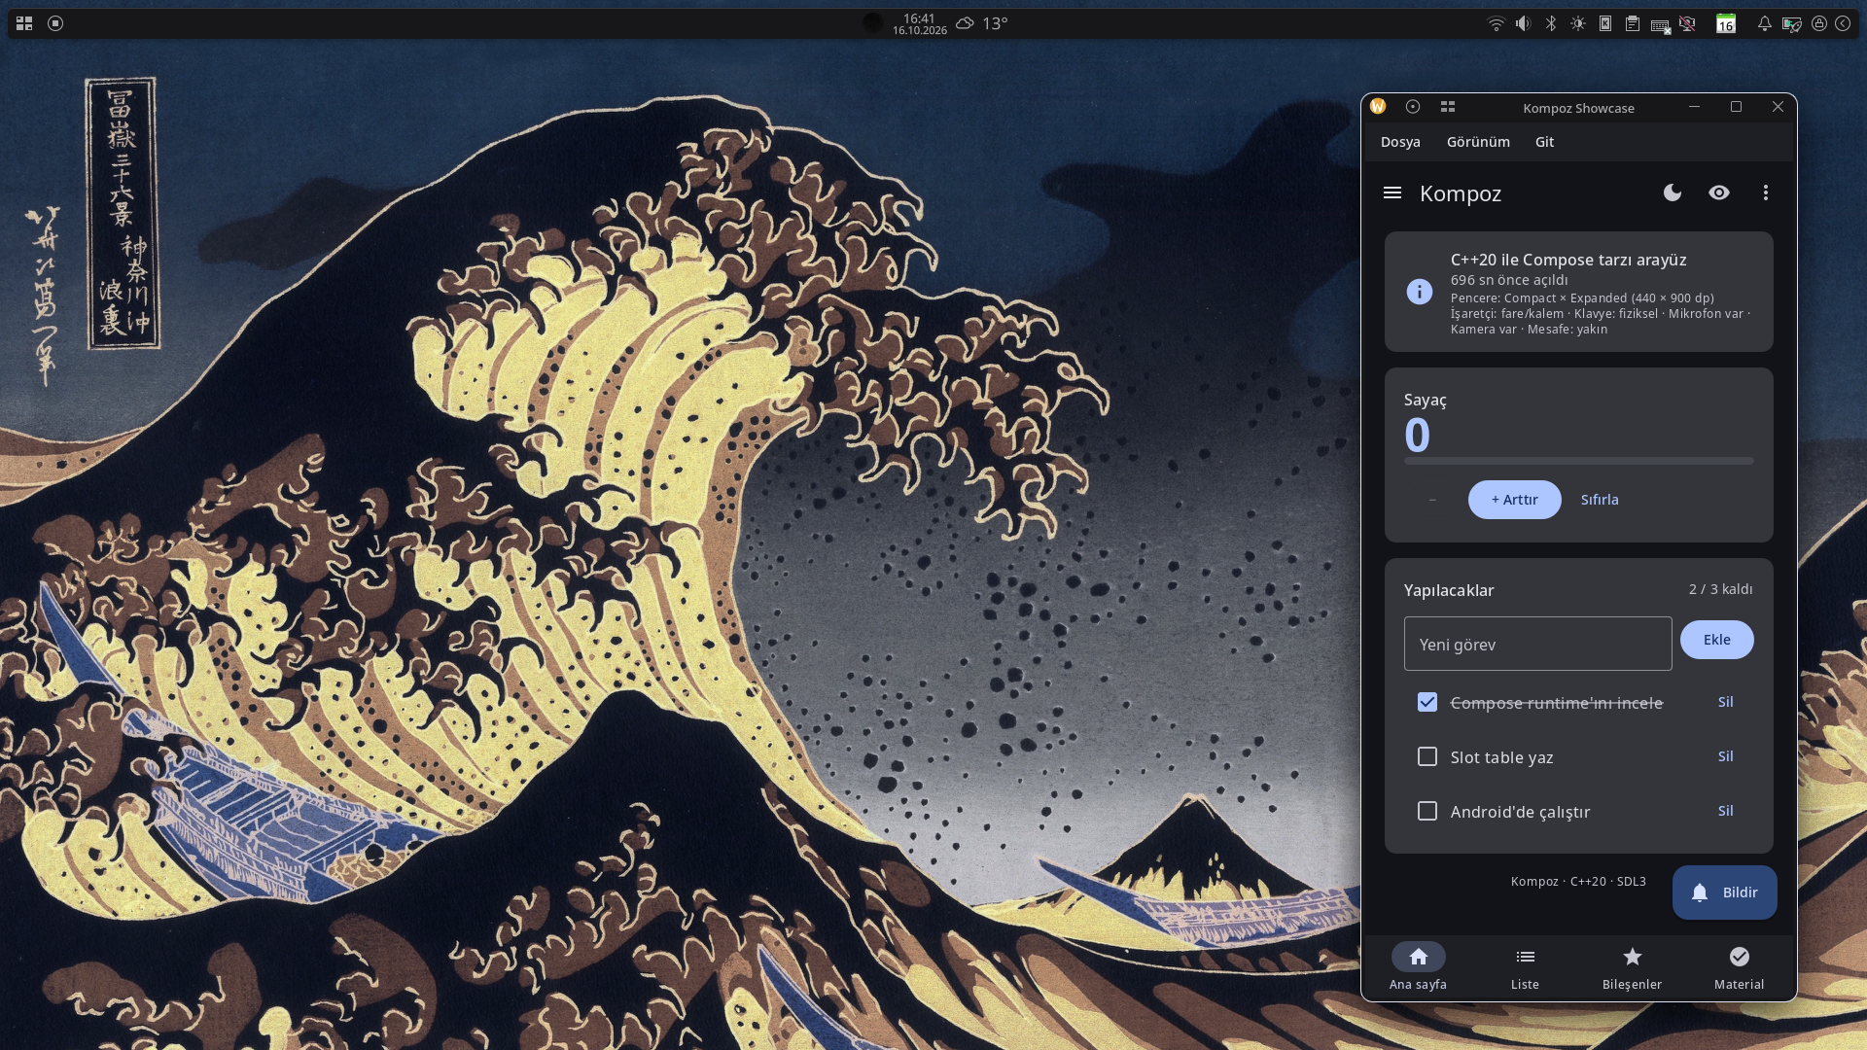Click the virtual keyboard tray icon
Viewport: 1867px width, 1050px height.
click(x=1660, y=25)
